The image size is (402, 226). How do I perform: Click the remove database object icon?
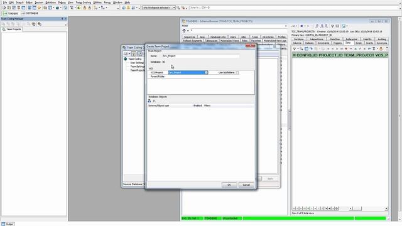click(x=154, y=101)
